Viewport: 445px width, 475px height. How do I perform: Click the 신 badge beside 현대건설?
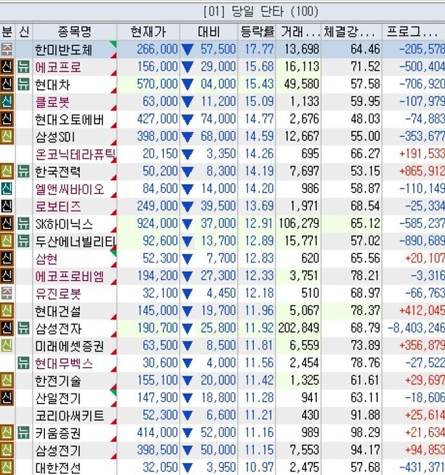pyautogui.click(x=7, y=310)
